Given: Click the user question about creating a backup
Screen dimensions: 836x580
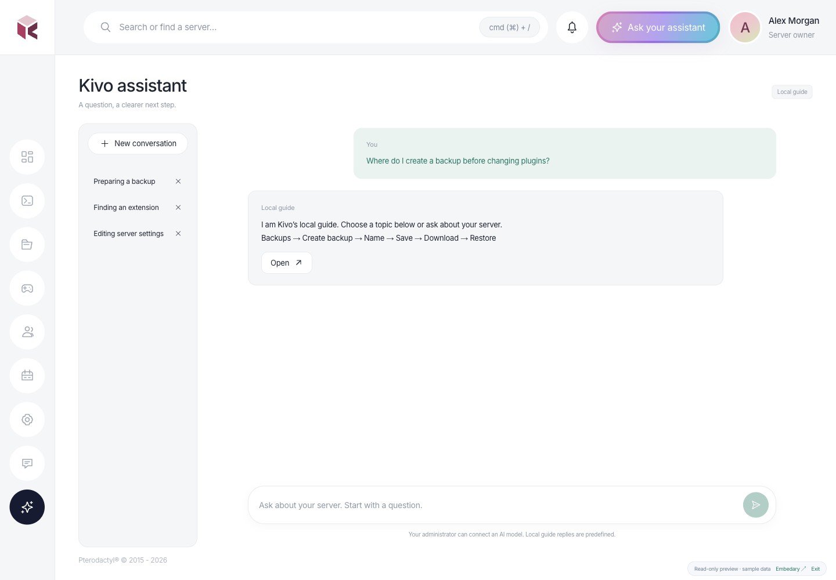Looking at the screenshot, I should pyautogui.click(x=457, y=161).
